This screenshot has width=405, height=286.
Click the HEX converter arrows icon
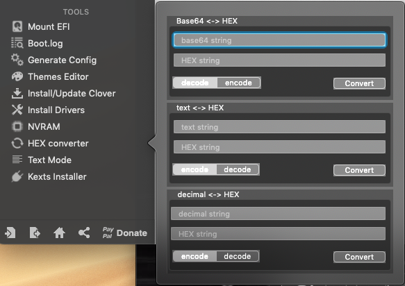click(17, 143)
